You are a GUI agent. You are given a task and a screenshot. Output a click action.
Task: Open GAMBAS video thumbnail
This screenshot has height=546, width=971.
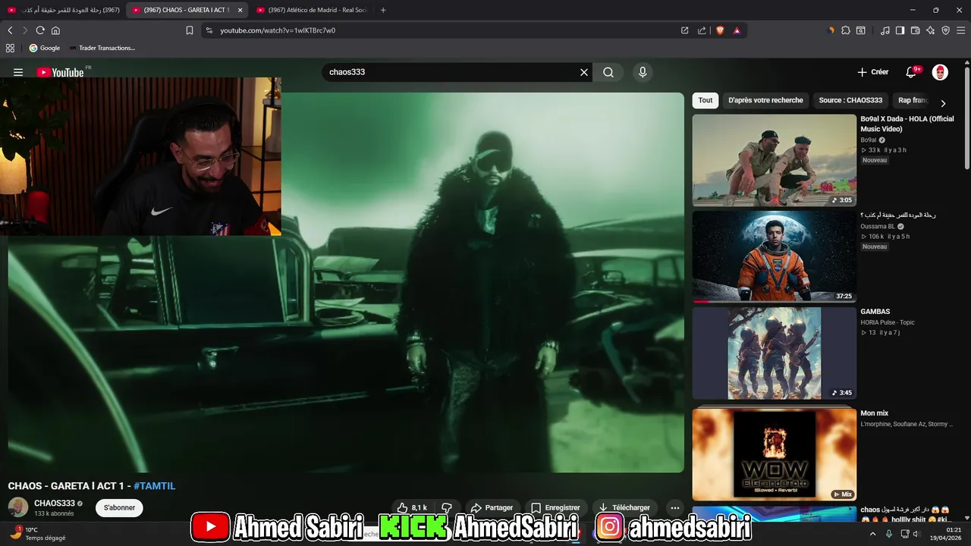(x=774, y=353)
